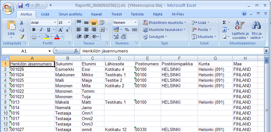
Task: Toggle bold formatting
Action: click(x=34, y=30)
